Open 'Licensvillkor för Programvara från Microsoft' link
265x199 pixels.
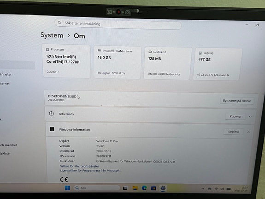tap(90, 170)
